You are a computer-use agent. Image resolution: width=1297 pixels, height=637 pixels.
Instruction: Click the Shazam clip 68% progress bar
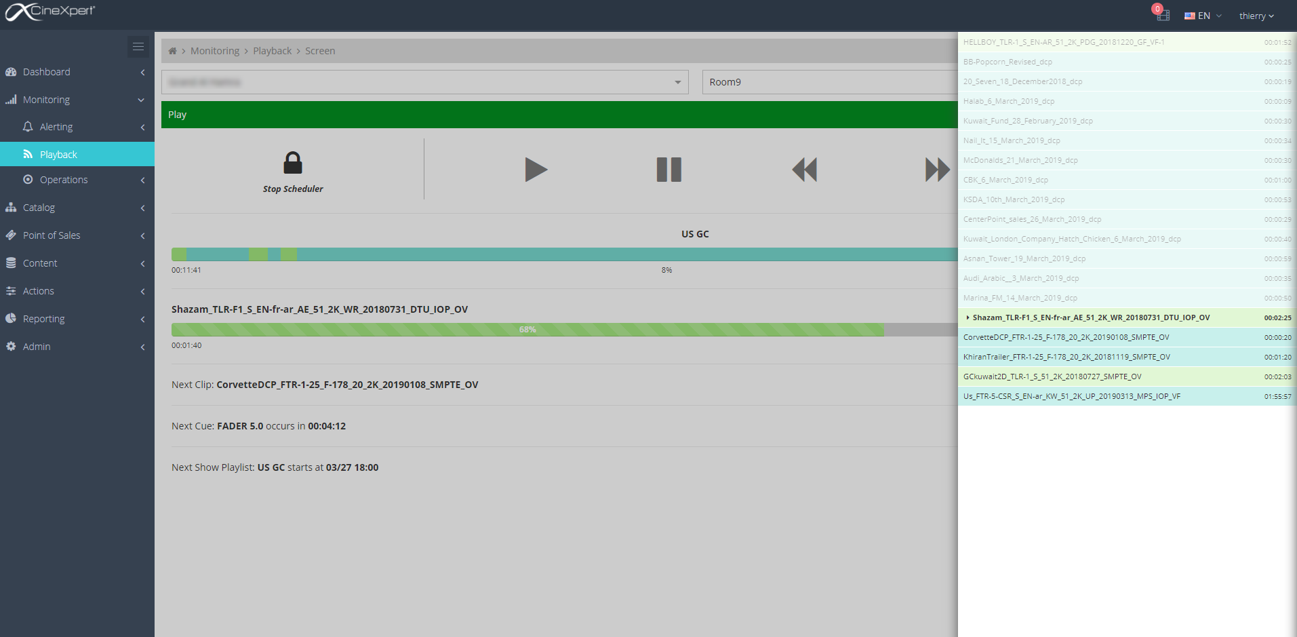pyautogui.click(x=564, y=330)
